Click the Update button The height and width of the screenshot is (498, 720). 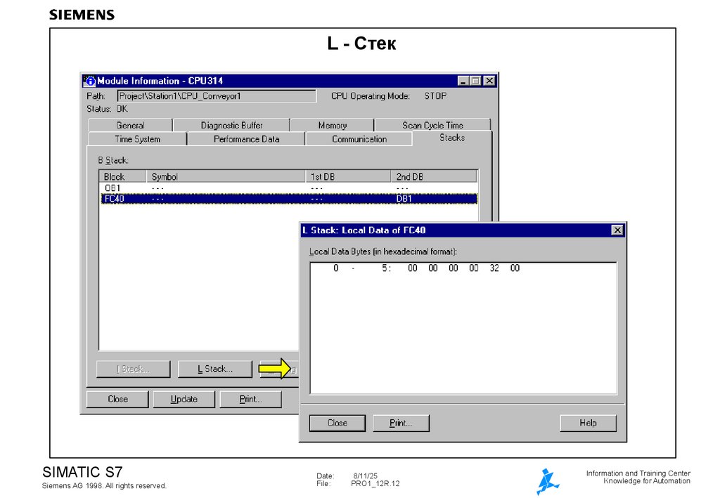click(184, 399)
